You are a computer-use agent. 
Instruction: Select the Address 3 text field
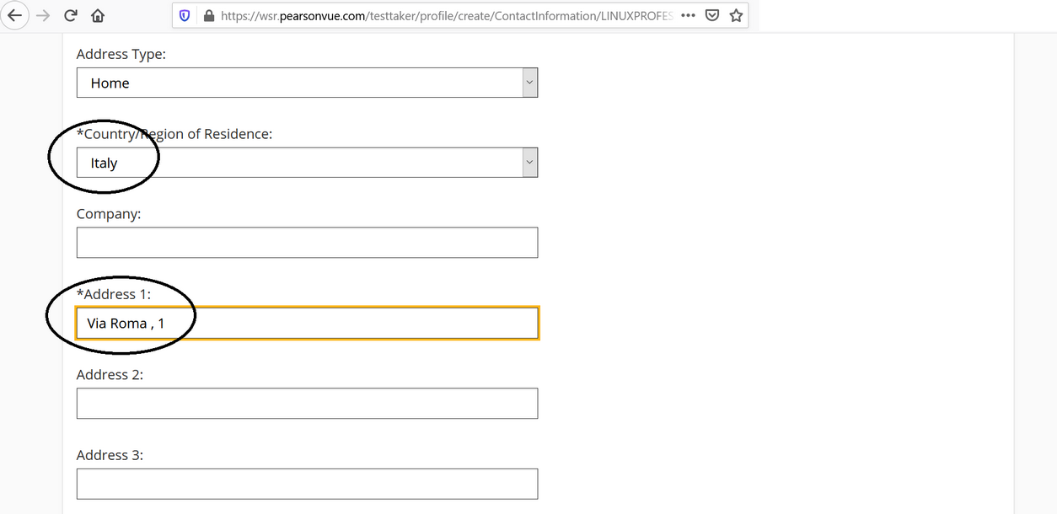307,484
